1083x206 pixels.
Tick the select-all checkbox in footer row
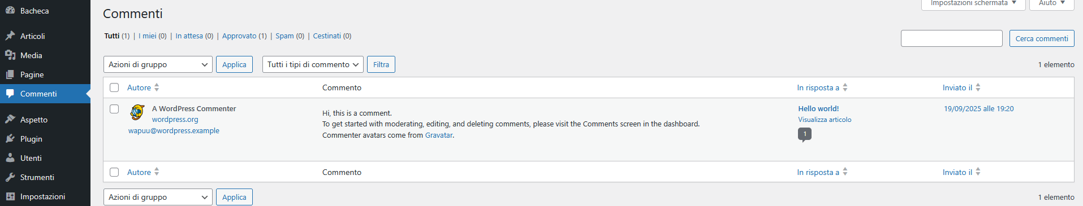pyautogui.click(x=114, y=172)
